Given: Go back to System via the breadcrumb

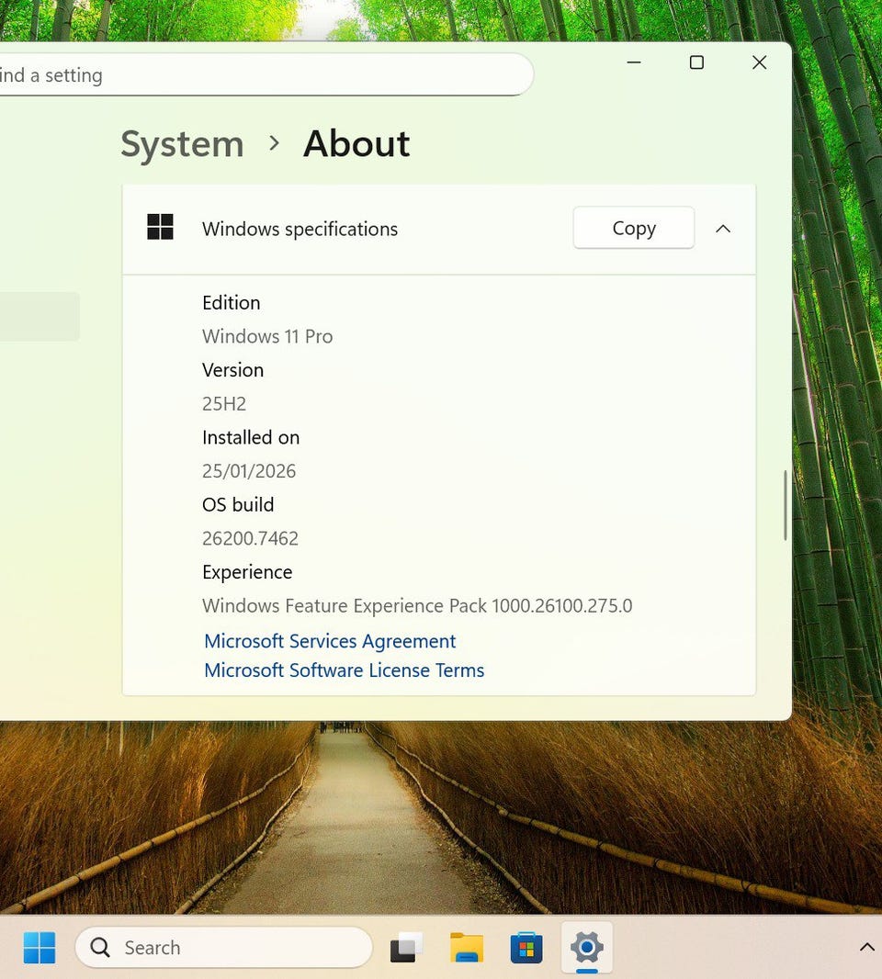Looking at the screenshot, I should click(182, 144).
